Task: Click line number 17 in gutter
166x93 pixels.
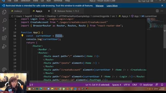Action: 15,56
